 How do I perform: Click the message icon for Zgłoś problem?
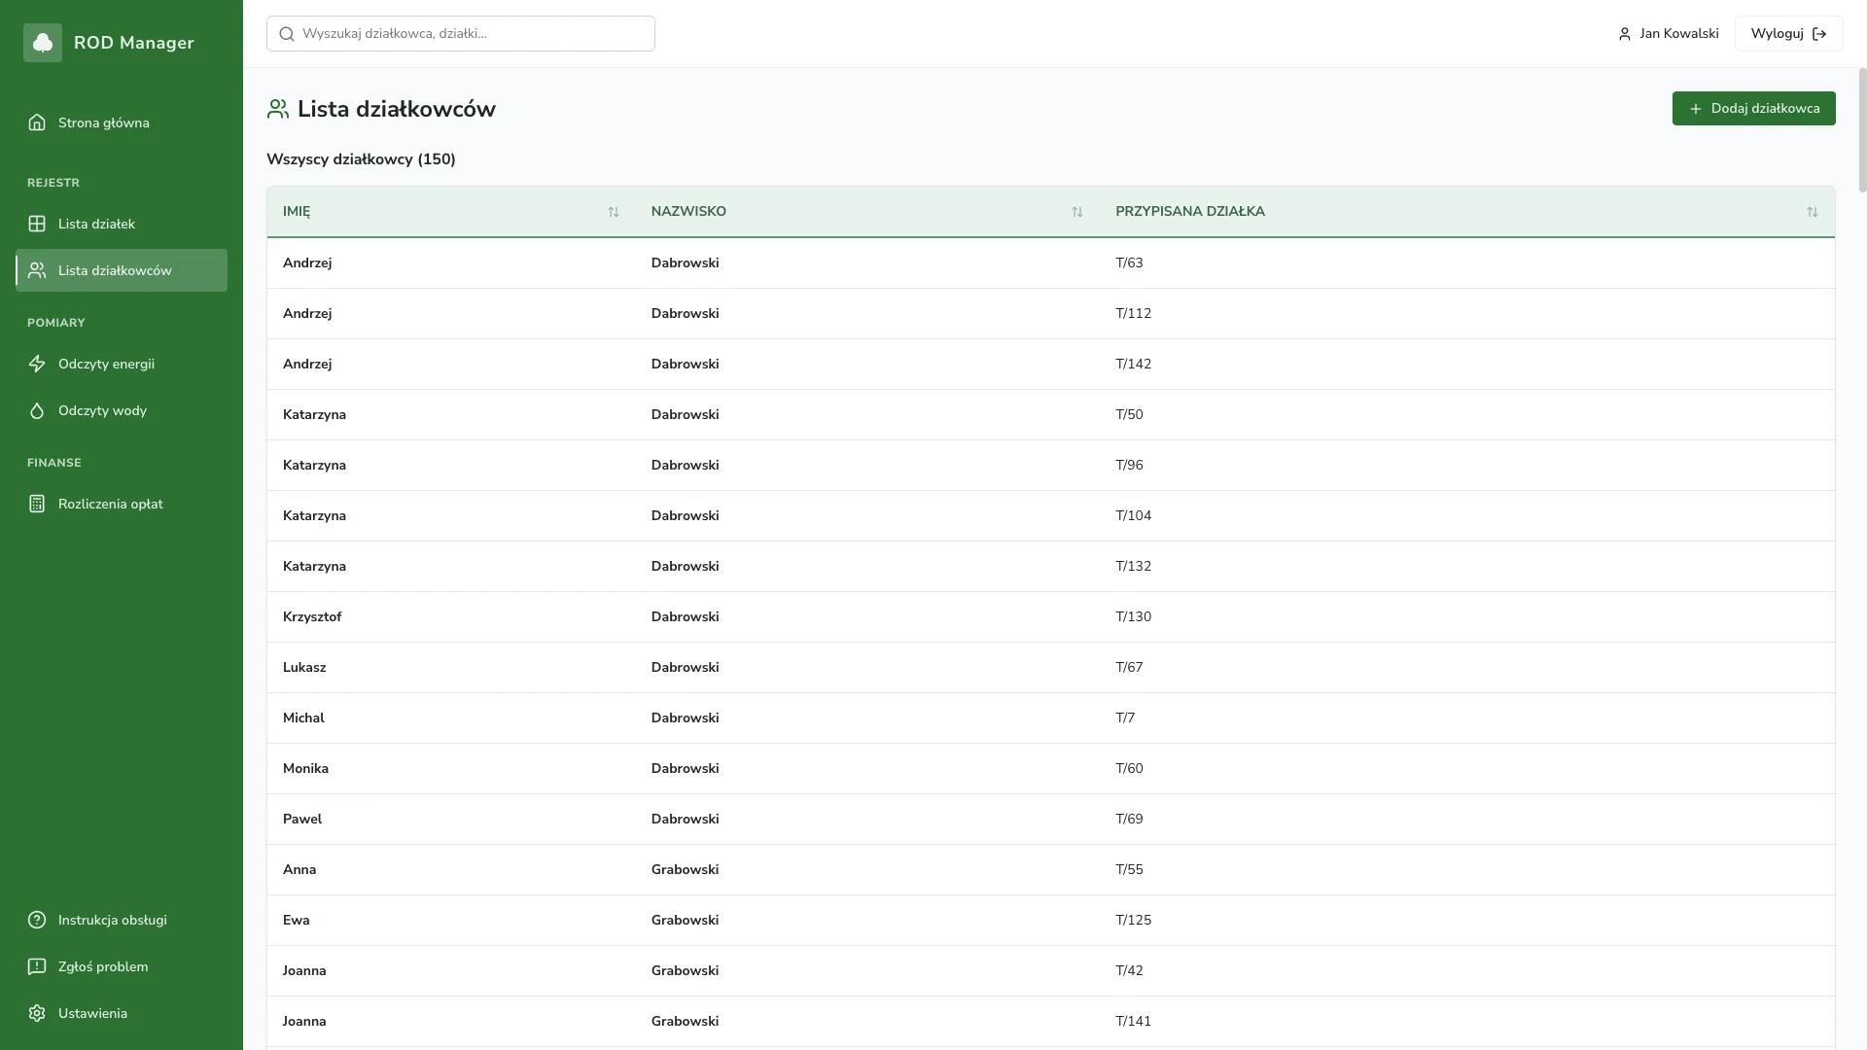point(37,966)
